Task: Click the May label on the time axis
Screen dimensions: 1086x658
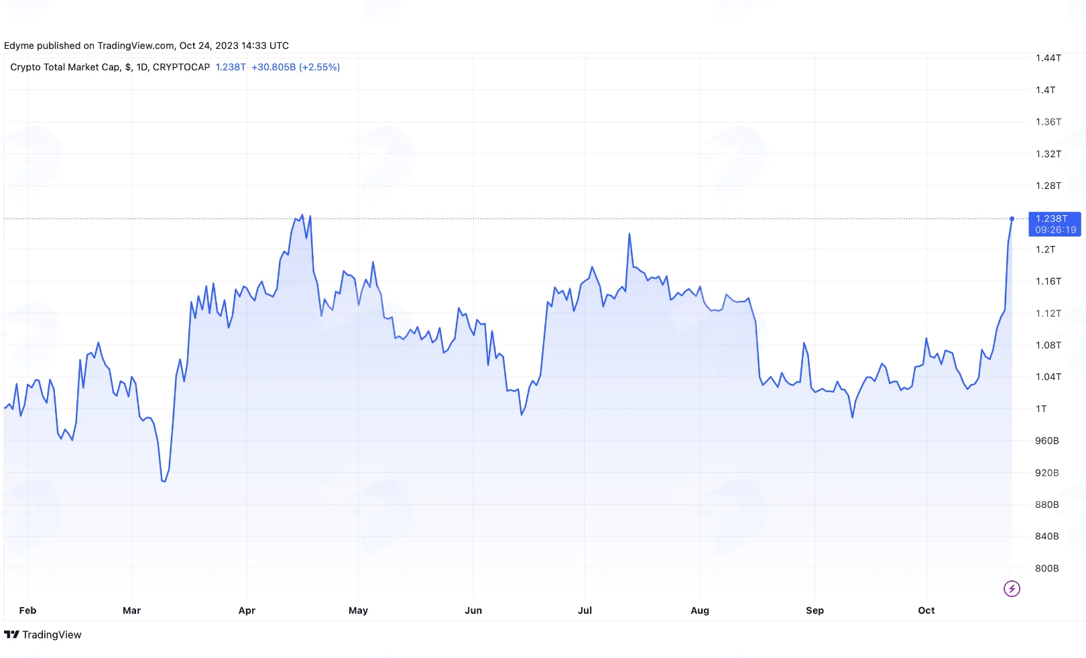Action: (359, 610)
